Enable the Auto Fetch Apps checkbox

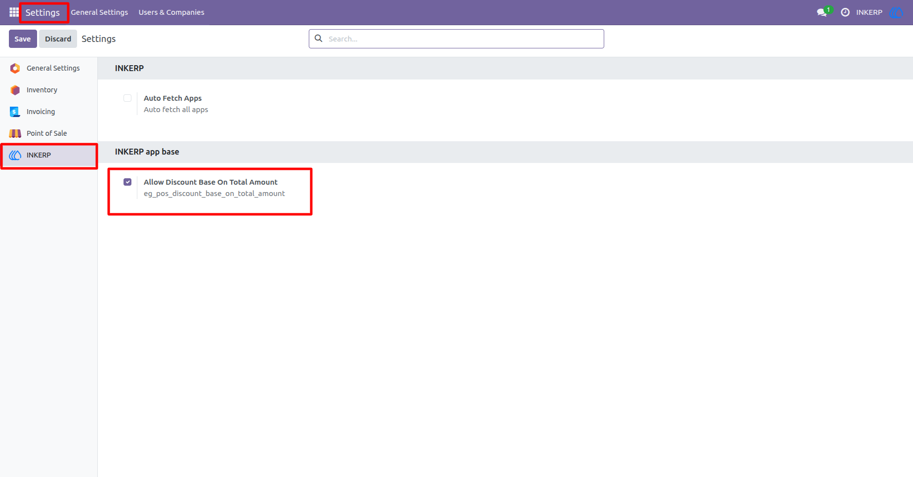tap(127, 98)
